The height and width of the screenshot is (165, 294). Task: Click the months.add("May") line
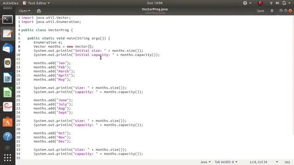52,79
